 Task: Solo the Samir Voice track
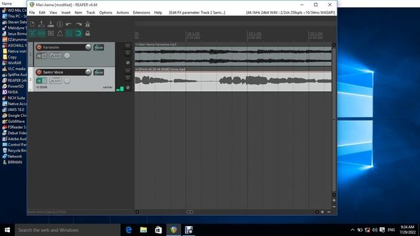point(128,77)
